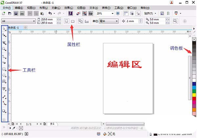Click the Import icon
197x138 pixels.
(x=78, y=13)
